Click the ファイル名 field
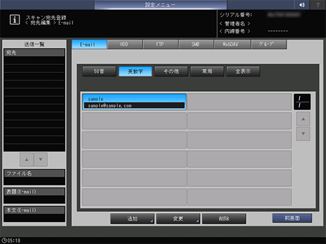 pyautogui.click(x=34, y=177)
